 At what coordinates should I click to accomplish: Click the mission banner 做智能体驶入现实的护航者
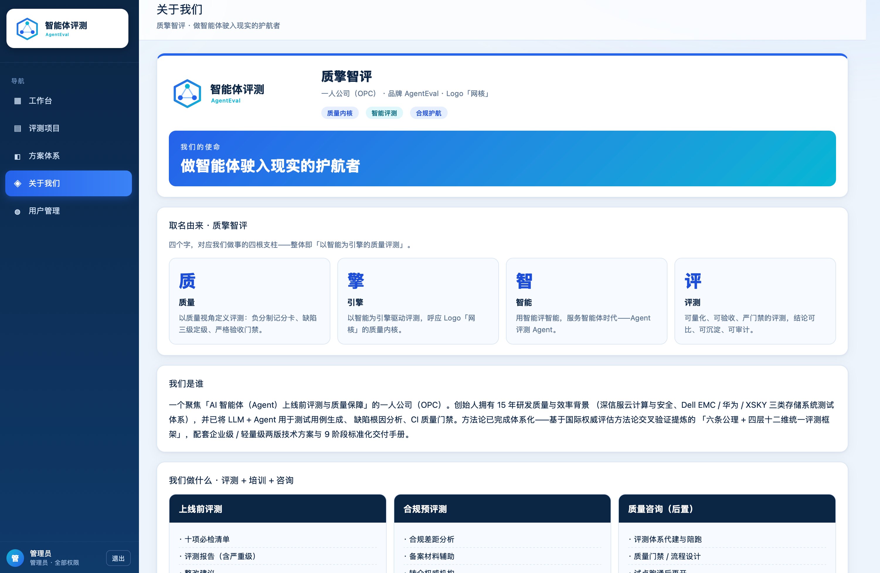point(502,158)
